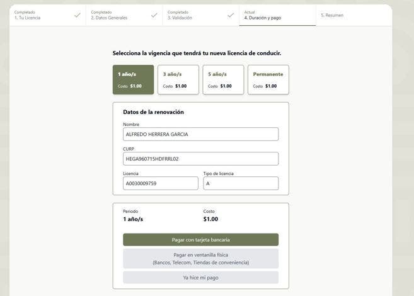
Task: Return to step 3. Validación
Action: pos(189,15)
